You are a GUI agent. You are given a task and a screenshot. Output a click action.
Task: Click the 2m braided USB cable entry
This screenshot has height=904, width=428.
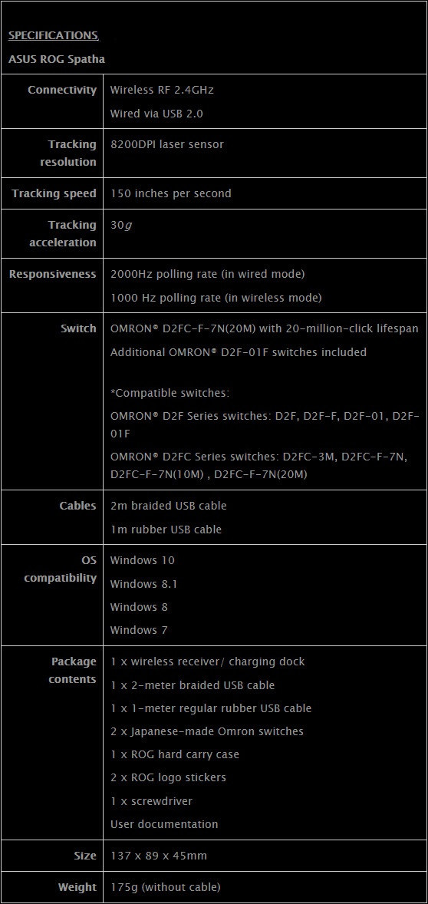click(168, 506)
